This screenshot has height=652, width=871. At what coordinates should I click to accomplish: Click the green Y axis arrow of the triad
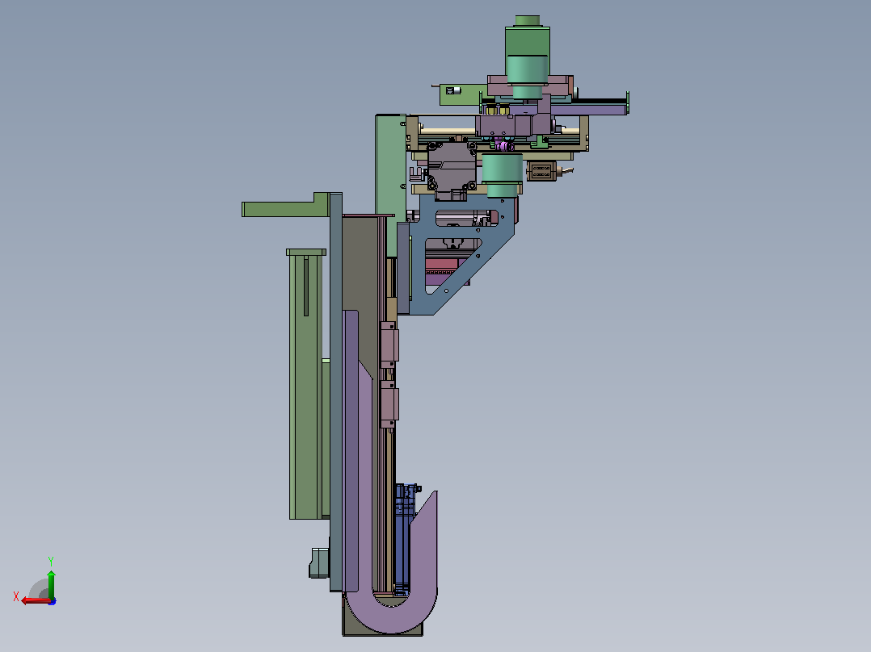pos(51,583)
